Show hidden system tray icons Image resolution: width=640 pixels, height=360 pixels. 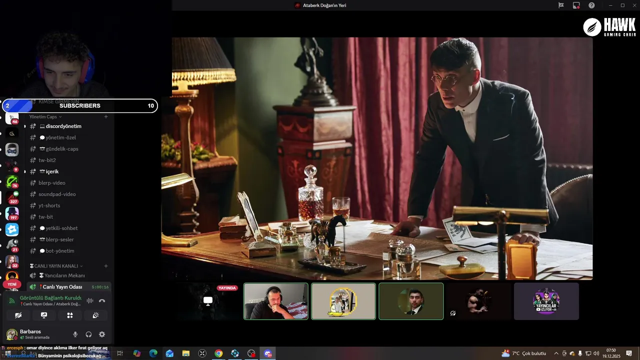[556, 353]
